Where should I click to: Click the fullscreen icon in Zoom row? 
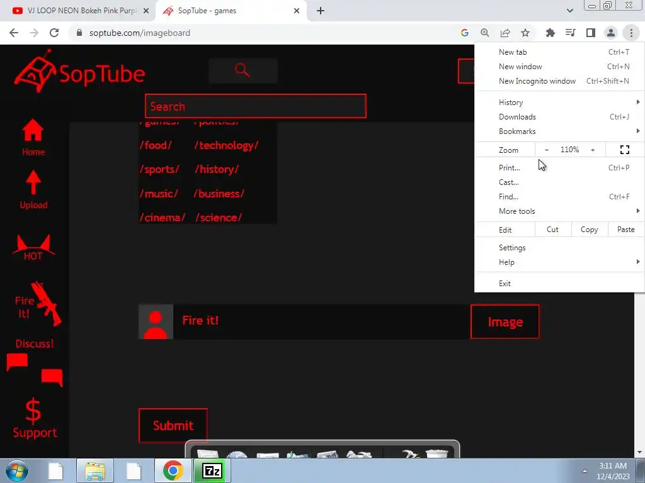pos(625,150)
